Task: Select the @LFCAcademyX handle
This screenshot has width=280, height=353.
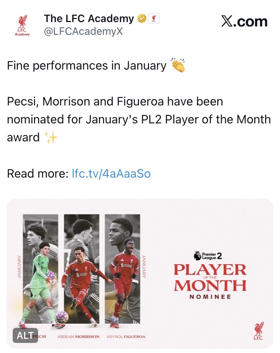Action: [83, 32]
